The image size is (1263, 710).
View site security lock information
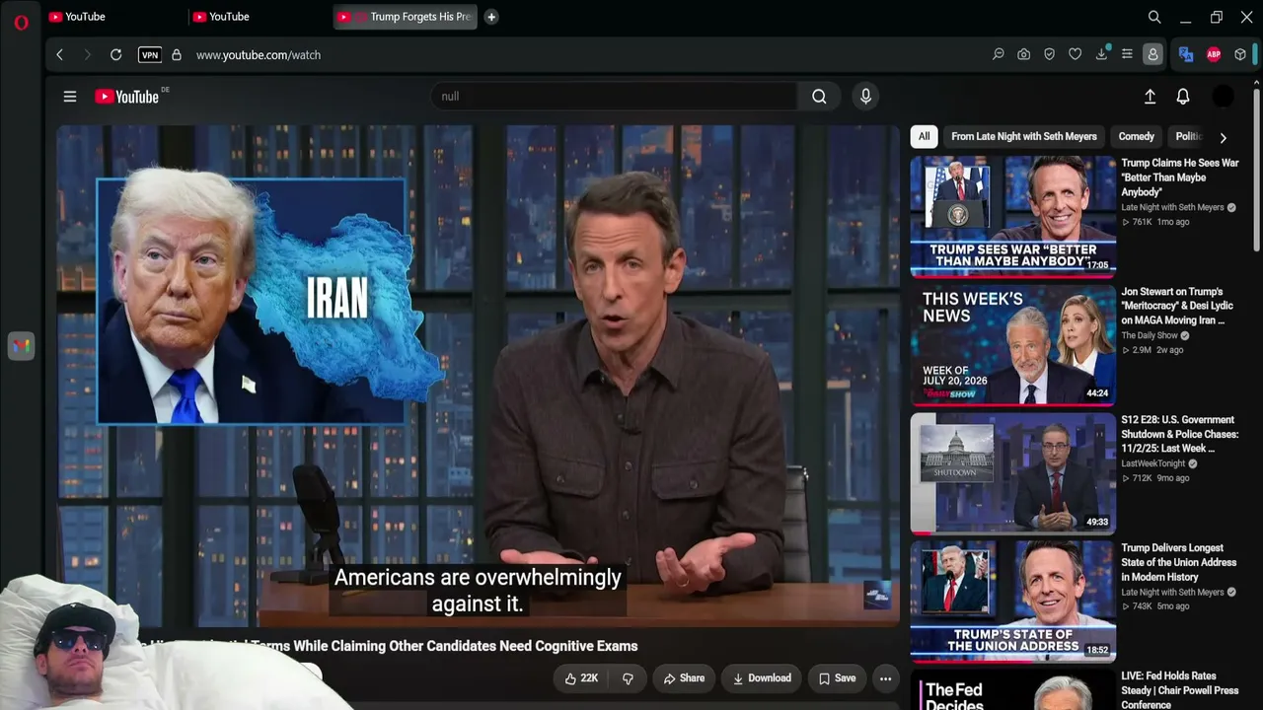coord(177,55)
